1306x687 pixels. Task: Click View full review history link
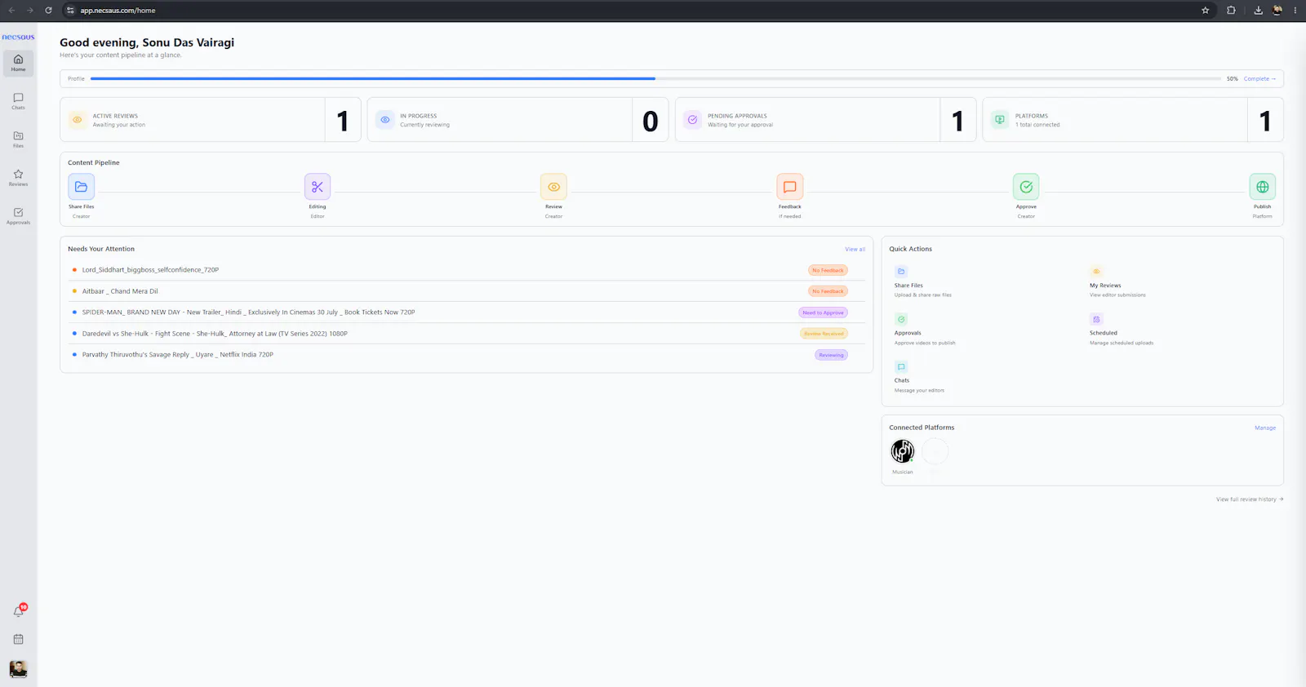(1249, 499)
